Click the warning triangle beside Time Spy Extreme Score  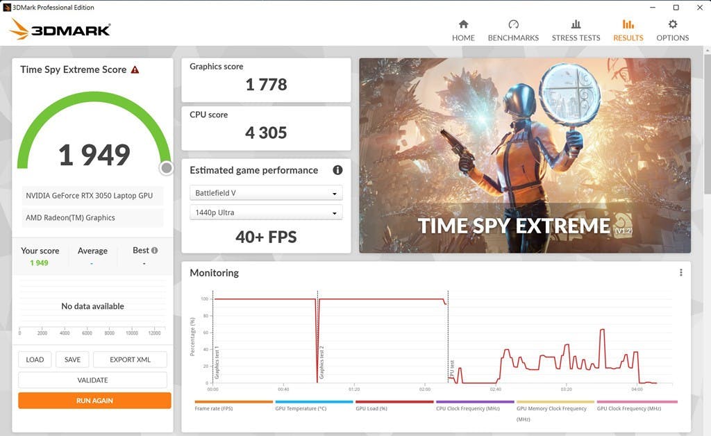[135, 69]
